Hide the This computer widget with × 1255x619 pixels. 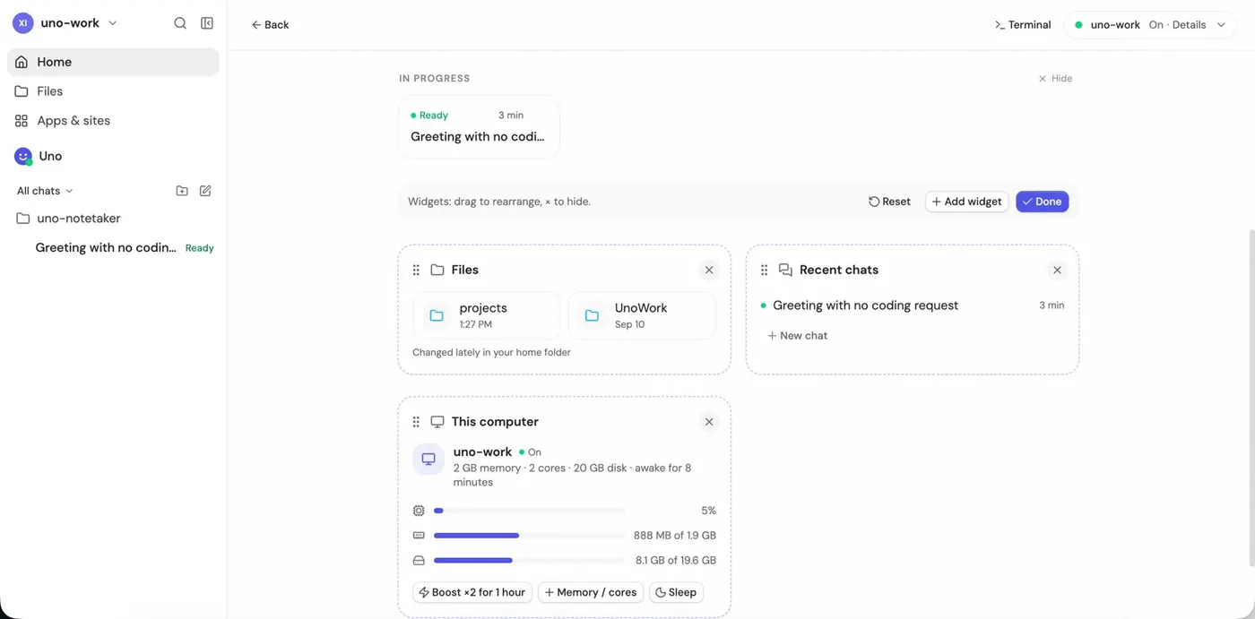click(x=709, y=422)
